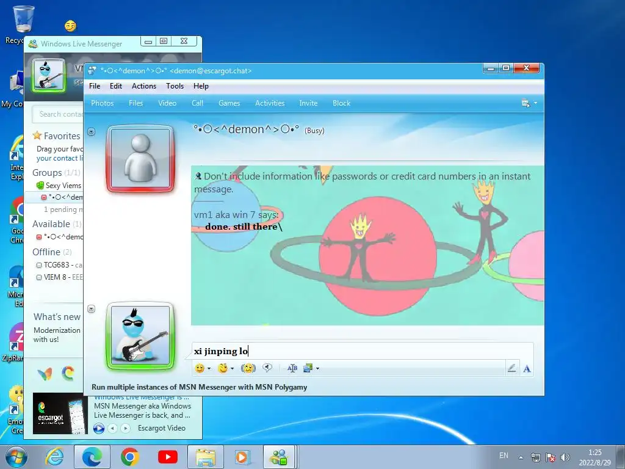Screen dimensions: 625x469
Task: Click Files in the chat toolbar
Action: [x=135, y=103]
